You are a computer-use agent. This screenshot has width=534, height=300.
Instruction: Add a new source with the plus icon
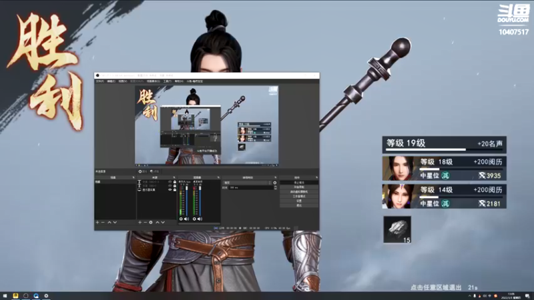[x=140, y=223]
